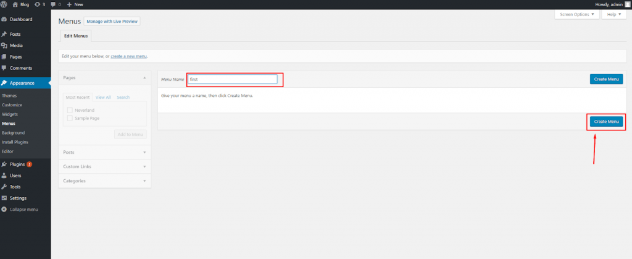Switch to the View All tab
The height and width of the screenshot is (259, 632).
(103, 97)
